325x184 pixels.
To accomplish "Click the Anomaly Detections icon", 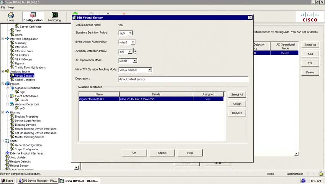I will [12, 104].
